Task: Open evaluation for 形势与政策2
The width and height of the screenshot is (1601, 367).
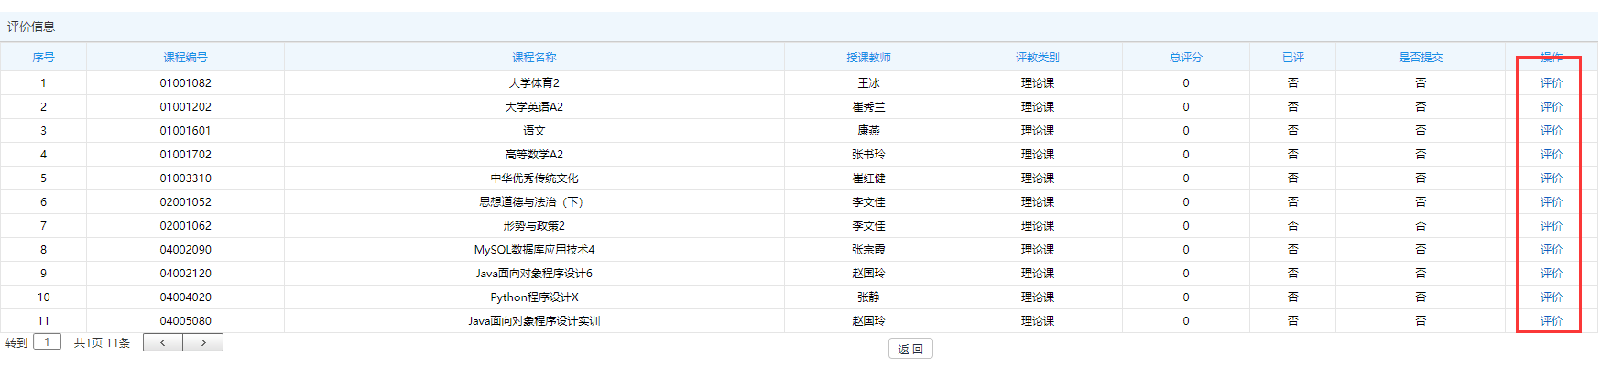Action: pos(1551,226)
